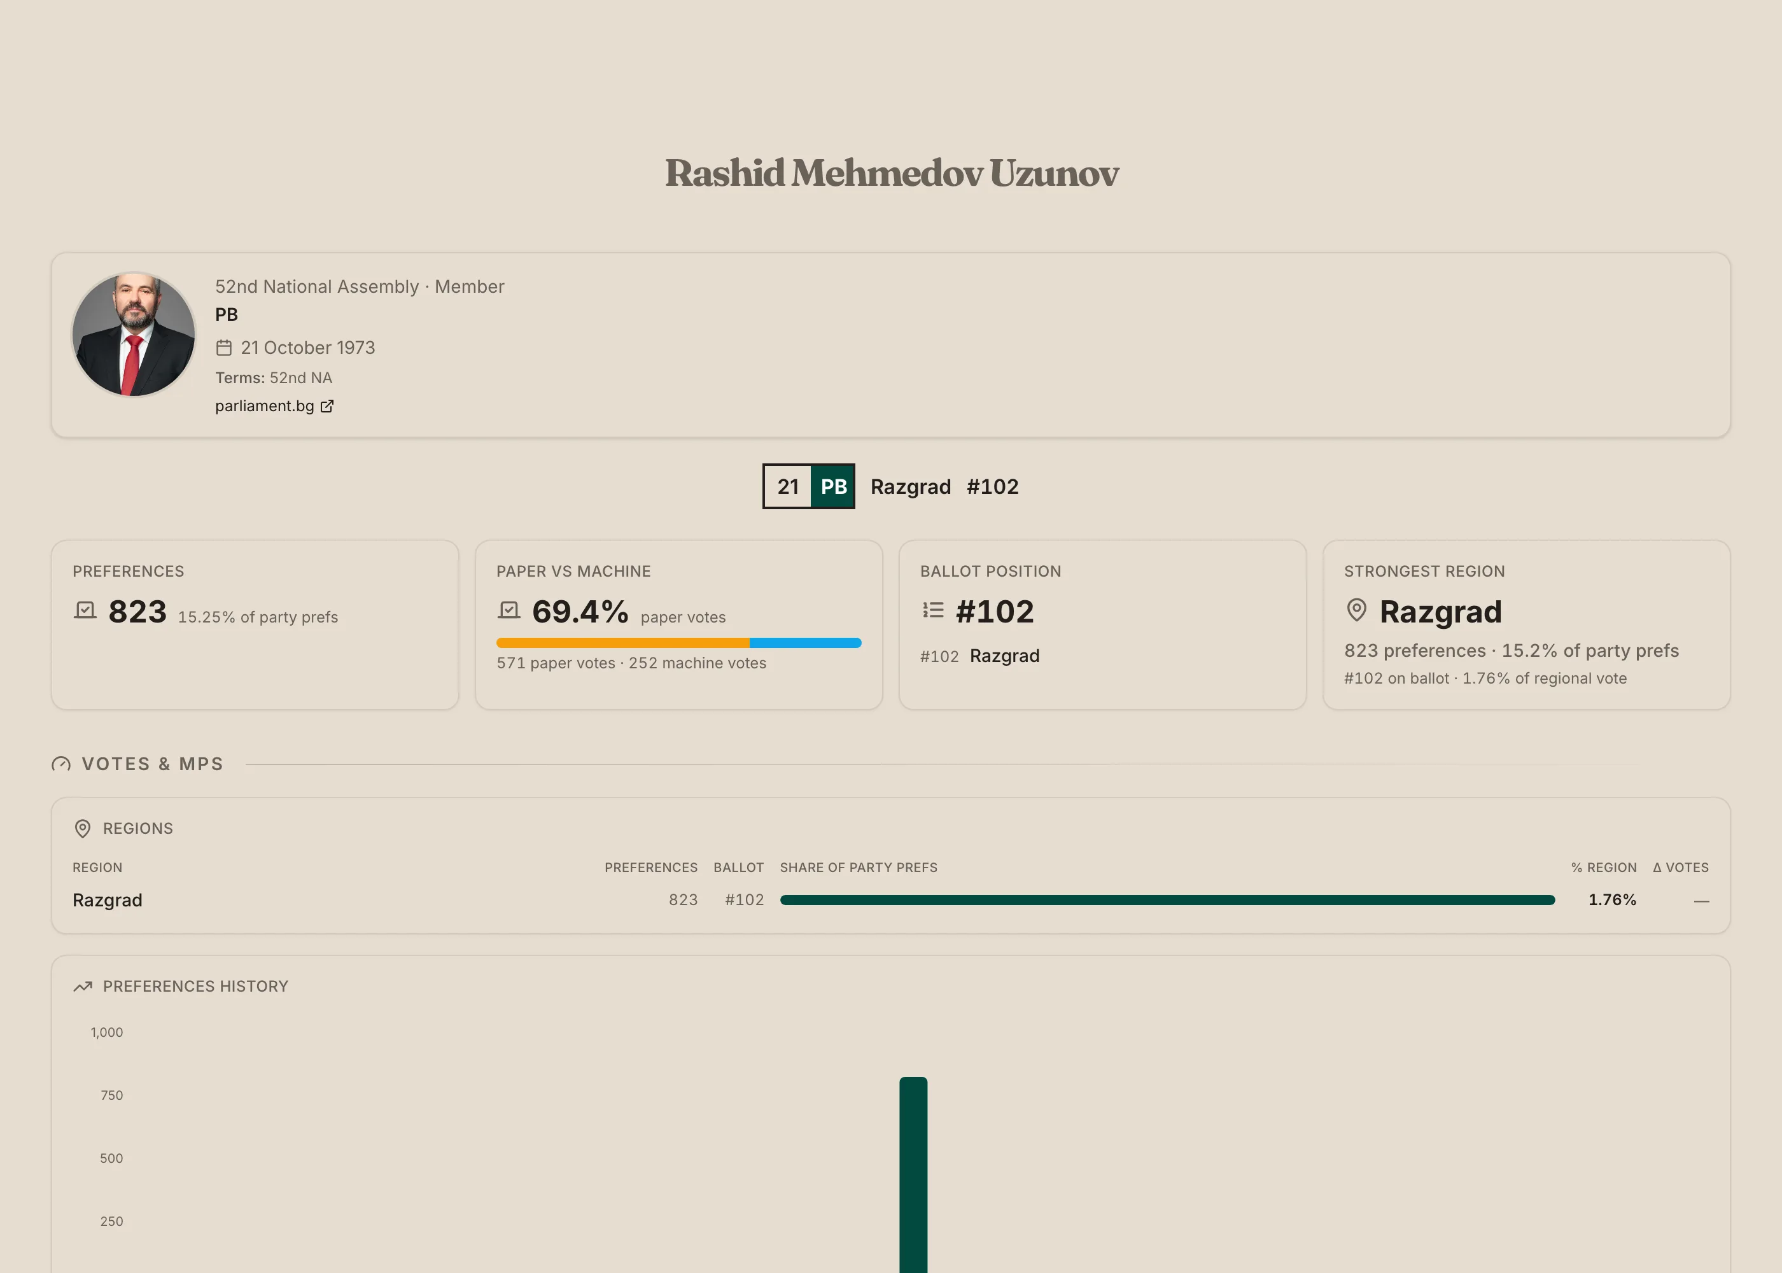This screenshot has height=1273, width=1782.
Task: Click the external-link icon beside parliament.bg
Action: click(326, 406)
